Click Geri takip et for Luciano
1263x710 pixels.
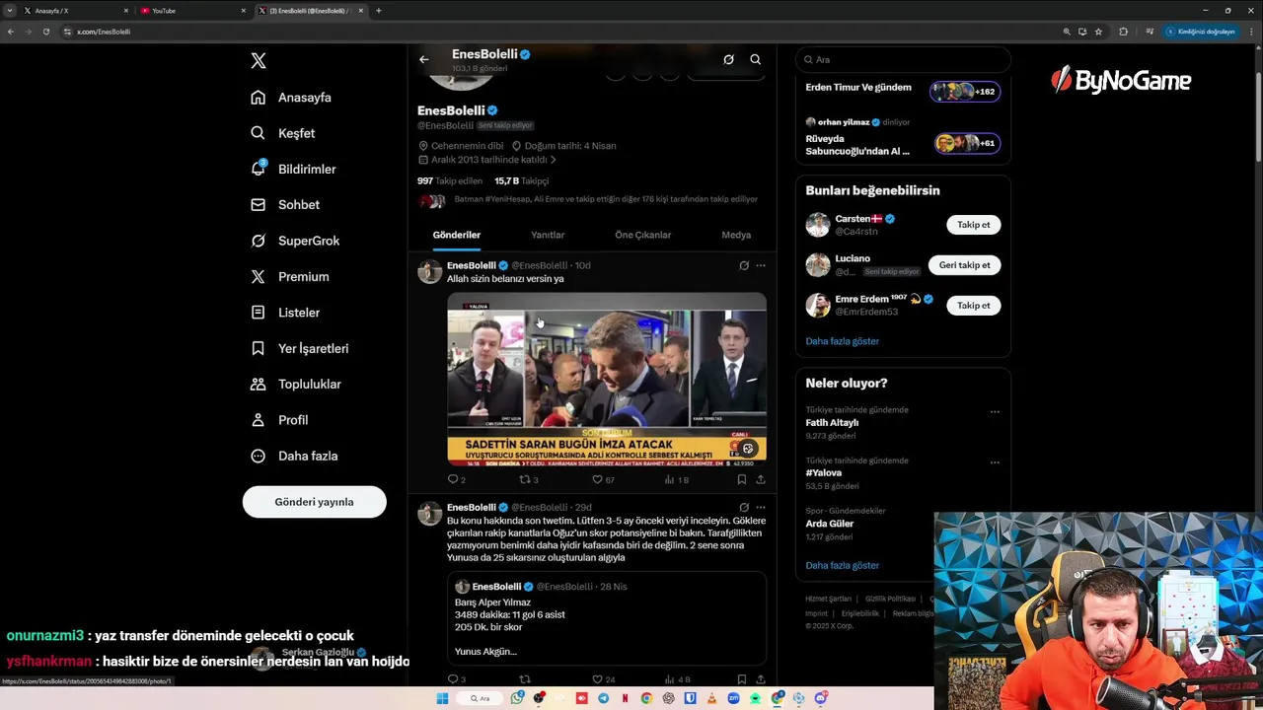point(964,265)
